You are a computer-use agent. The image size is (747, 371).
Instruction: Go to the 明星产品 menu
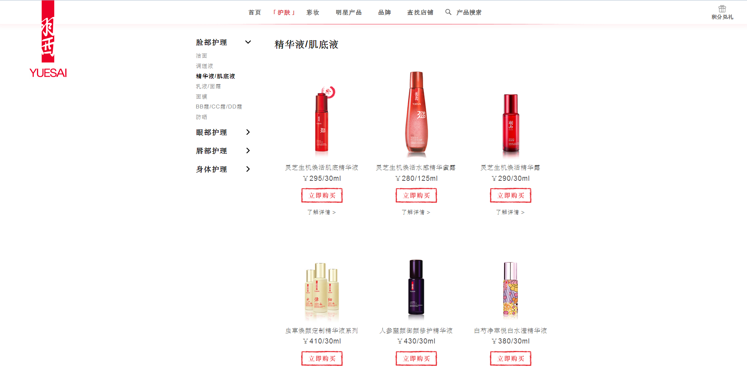coord(349,13)
